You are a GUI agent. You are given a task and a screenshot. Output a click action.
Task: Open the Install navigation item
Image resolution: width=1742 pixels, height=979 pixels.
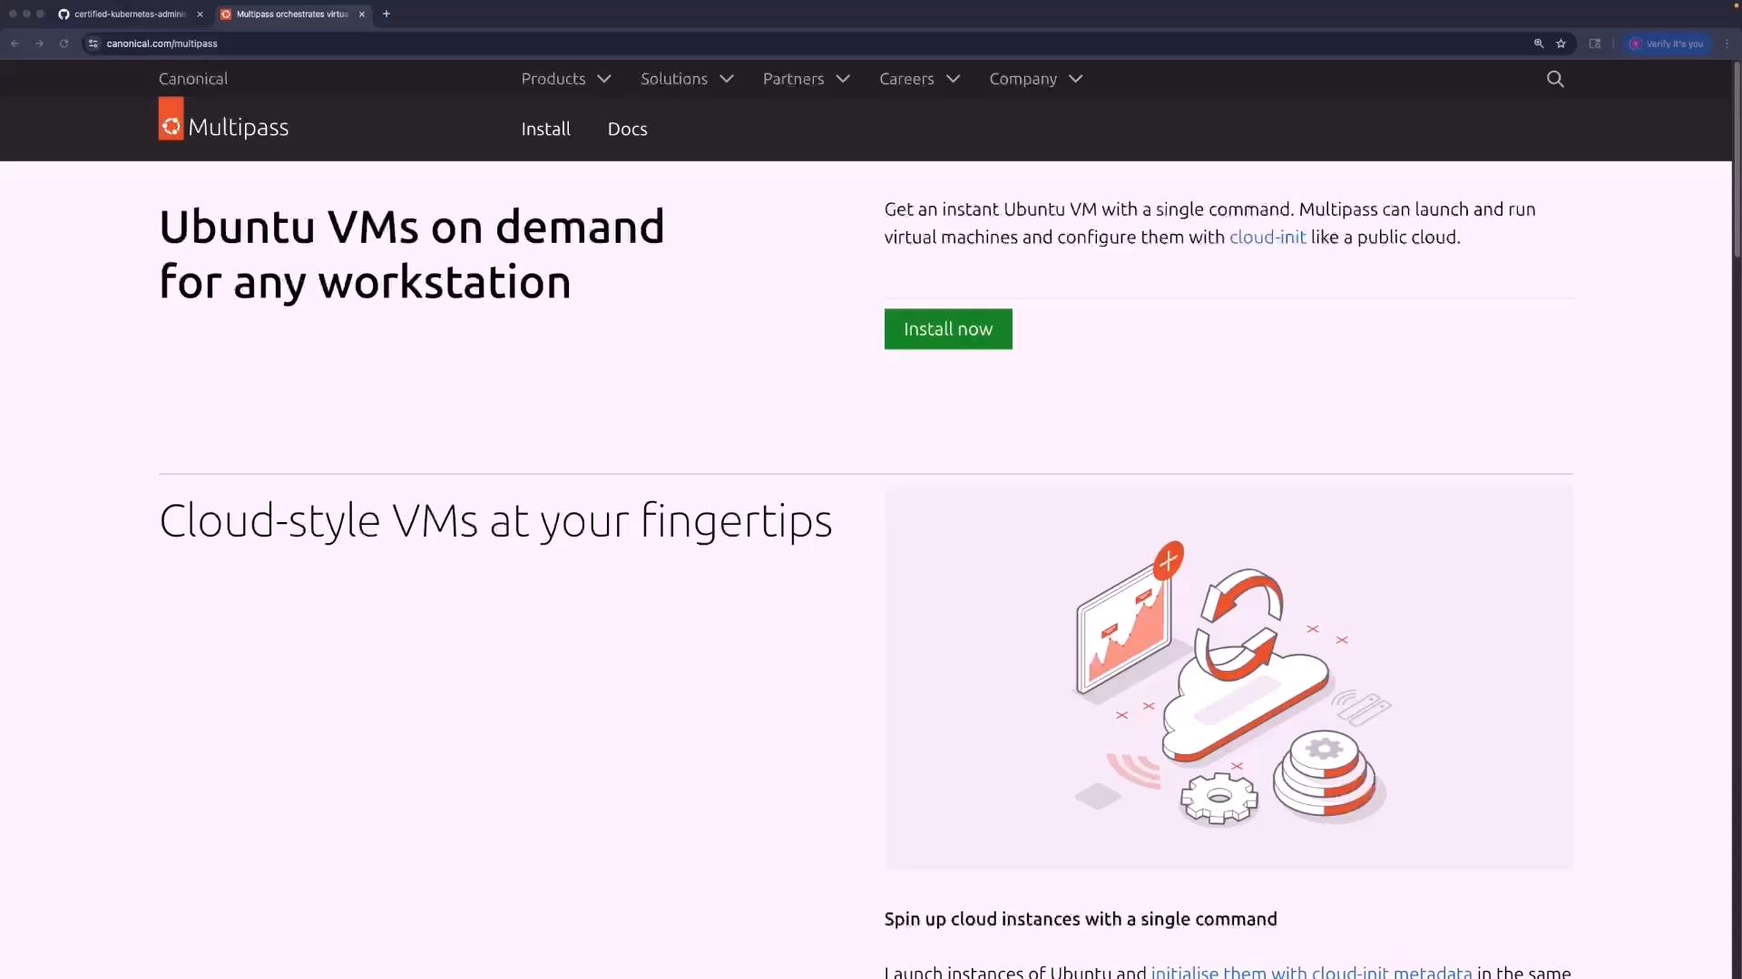pyautogui.click(x=546, y=129)
